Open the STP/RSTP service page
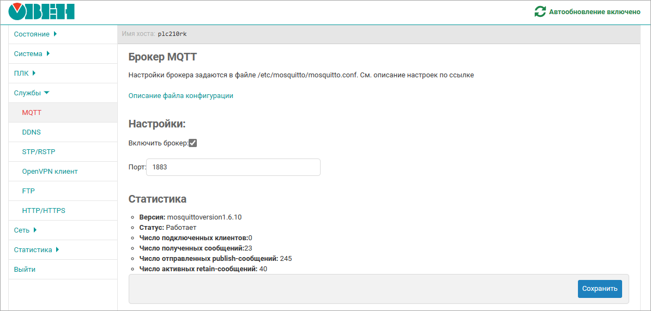The image size is (651, 311). click(38, 152)
